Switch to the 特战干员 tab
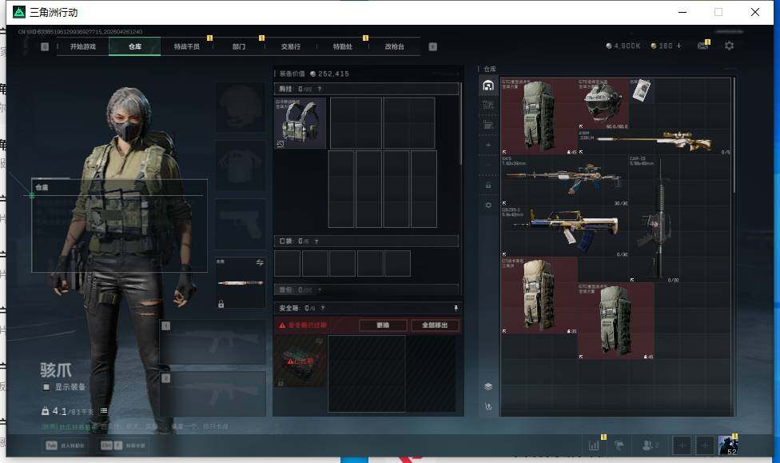 pos(186,47)
